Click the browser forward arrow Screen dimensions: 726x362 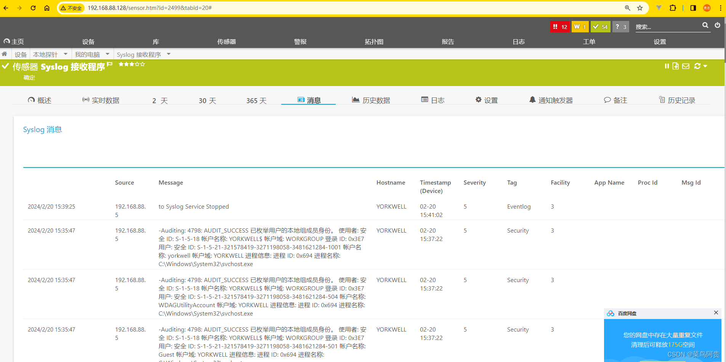(19, 8)
